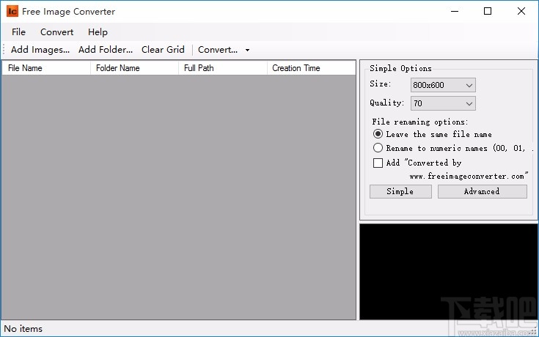Click Add Folder... toolbar button
This screenshot has width=539, height=337.
coord(106,50)
